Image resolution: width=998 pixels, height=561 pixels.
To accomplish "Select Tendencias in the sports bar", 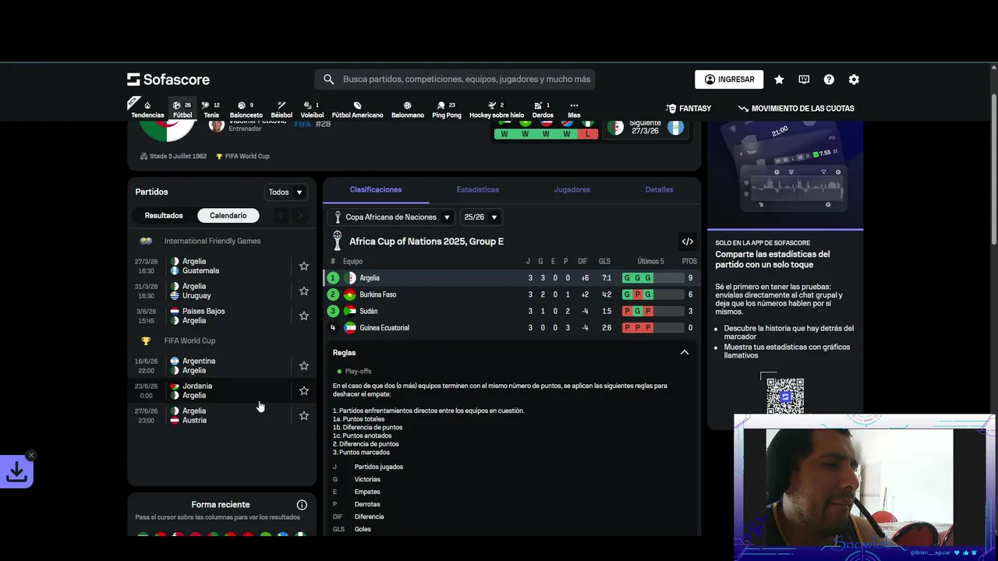I will (147, 110).
